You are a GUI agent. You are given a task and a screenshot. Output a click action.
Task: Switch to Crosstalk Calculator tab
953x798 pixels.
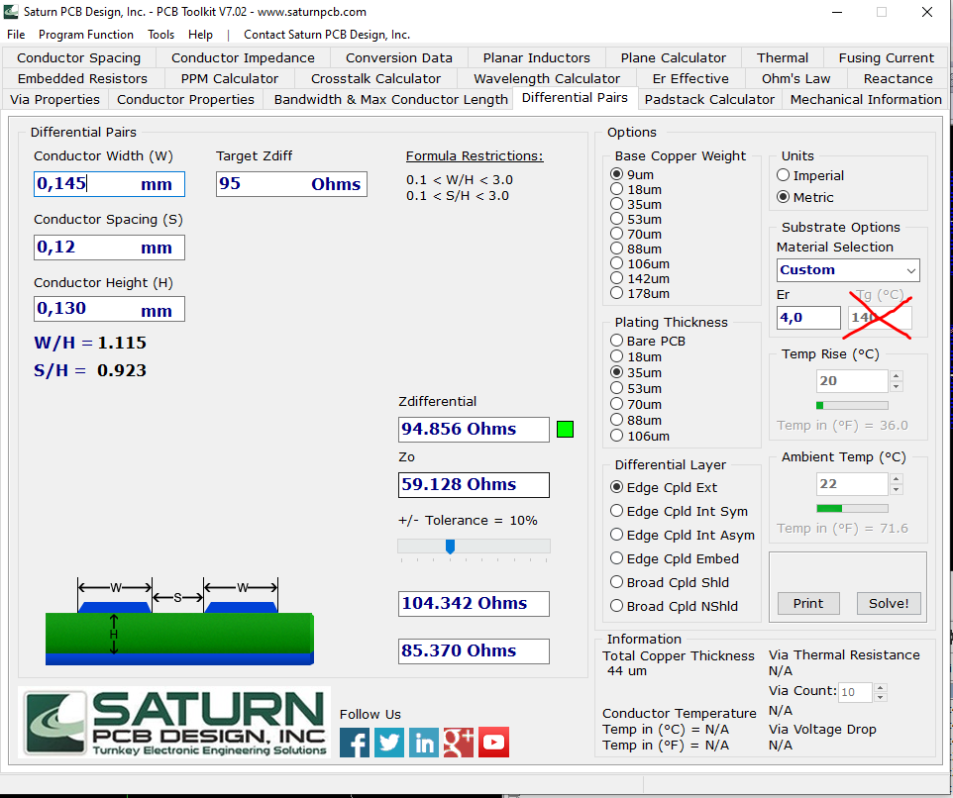[x=375, y=78]
